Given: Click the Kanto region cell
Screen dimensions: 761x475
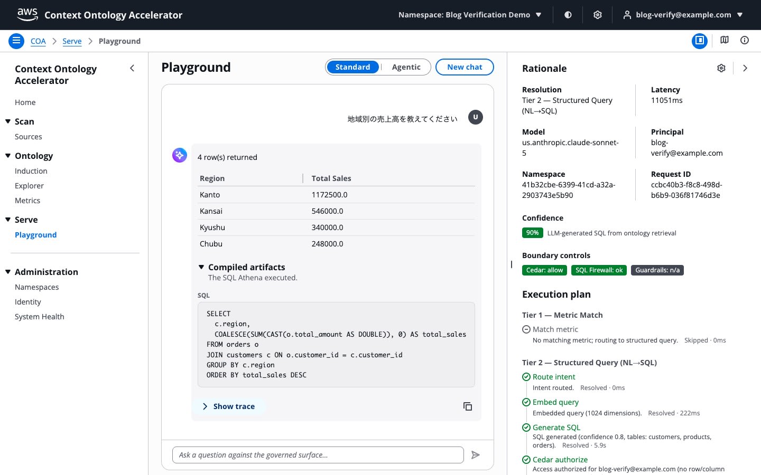Looking at the screenshot, I should (x=210, y=195).
